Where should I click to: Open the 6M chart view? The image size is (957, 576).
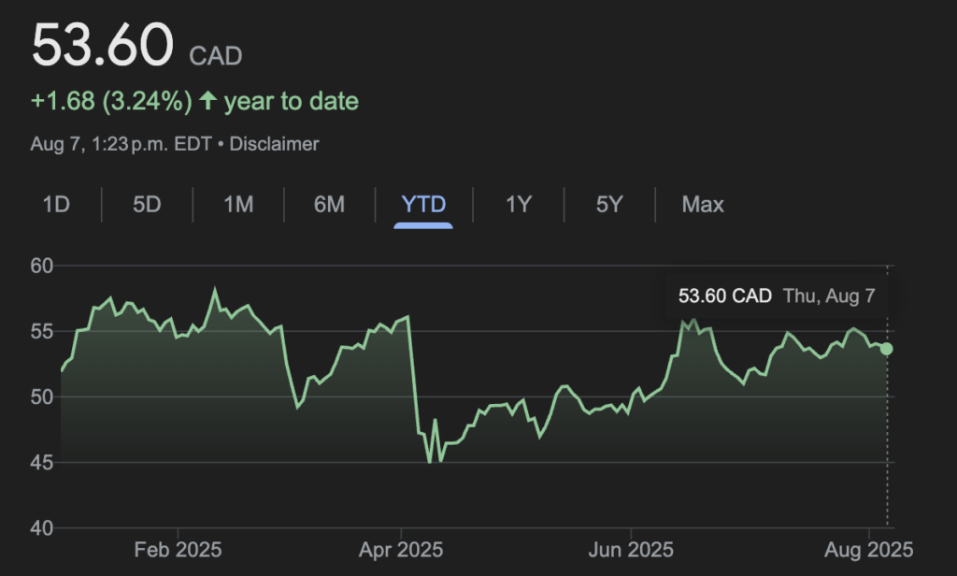(x=329, y=204)
